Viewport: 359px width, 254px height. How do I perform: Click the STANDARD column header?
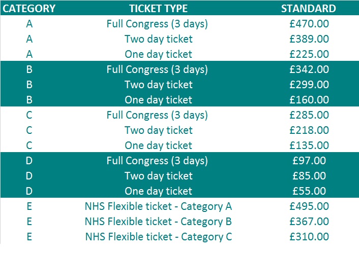tap(309, 9)
